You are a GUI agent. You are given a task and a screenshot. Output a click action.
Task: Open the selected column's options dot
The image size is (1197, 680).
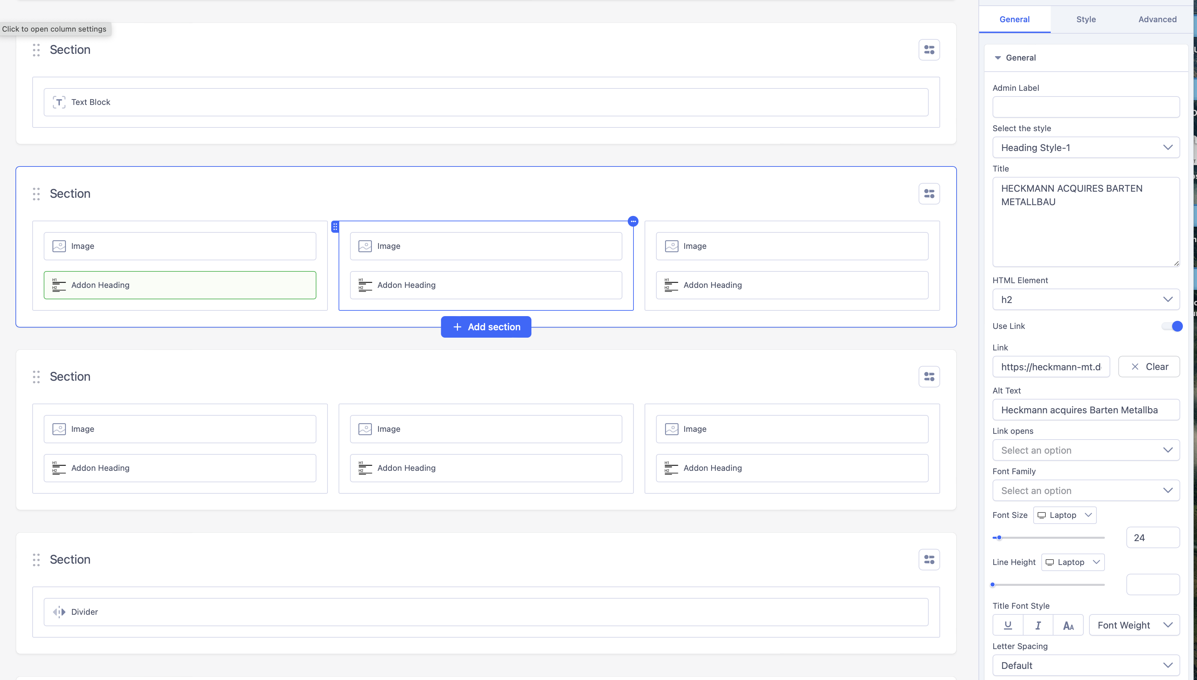point(633,221)
